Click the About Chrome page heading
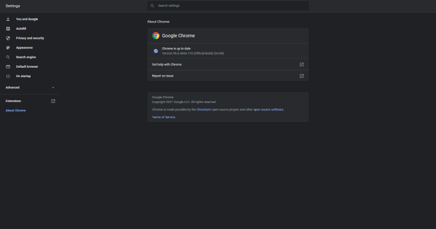This screenshot has width=436, height=229. 158,22
